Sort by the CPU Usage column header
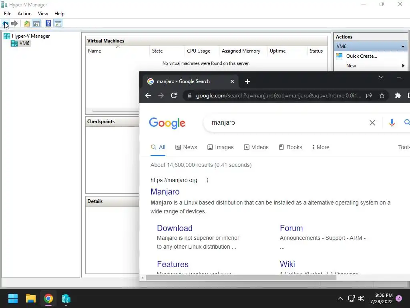 coord(202,51)
